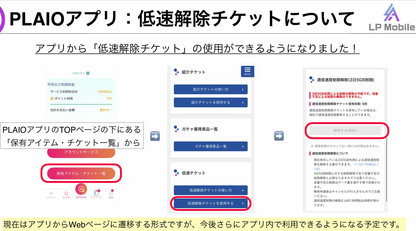Image resolution: width=416 pixels, height=231 pixels.
Task: Tap the green arrow beside 詳細を見る
Action: (x=88, y=73)
